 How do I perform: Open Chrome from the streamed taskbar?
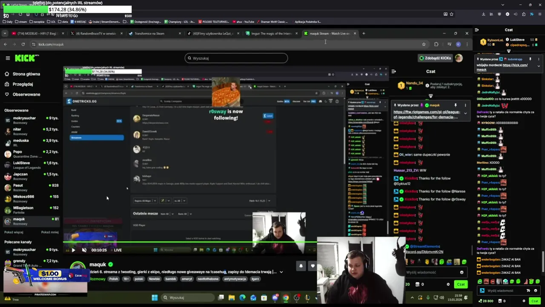pos(286,298)
